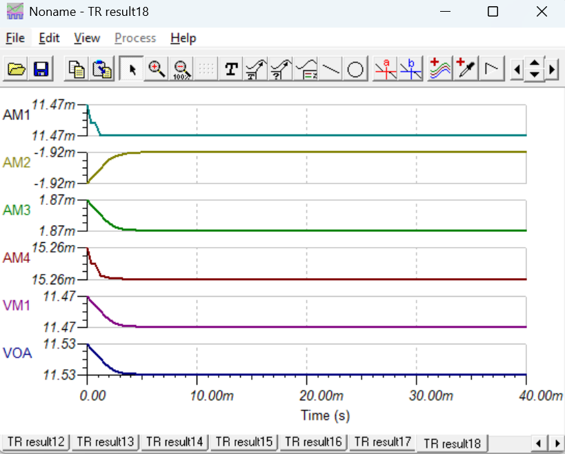The image size is (565, 454).
Task: Click the add more curves icon
Action: [440, 68]
